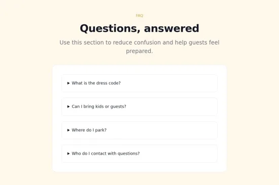Click the triangle arrow beside kids or guests
Screen dimensions: 279x185
[x=68, y=107]
